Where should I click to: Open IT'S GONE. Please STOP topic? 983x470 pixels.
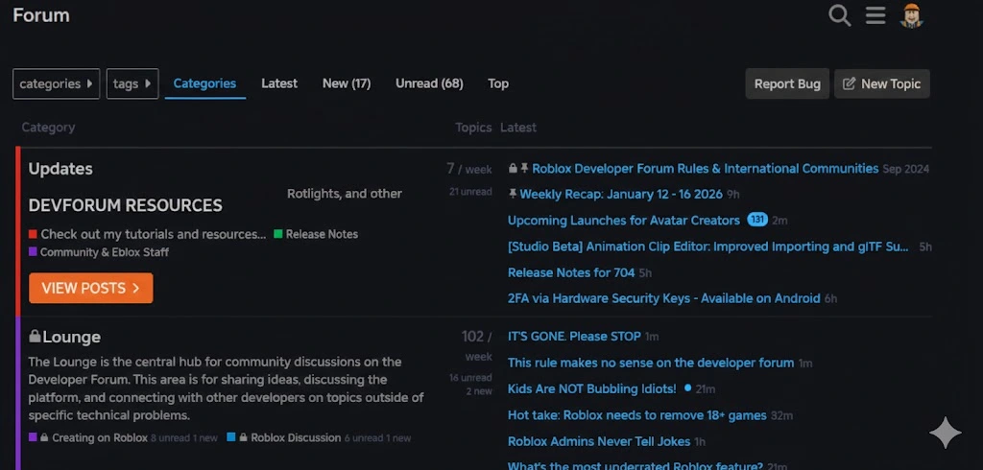[574, 337]
